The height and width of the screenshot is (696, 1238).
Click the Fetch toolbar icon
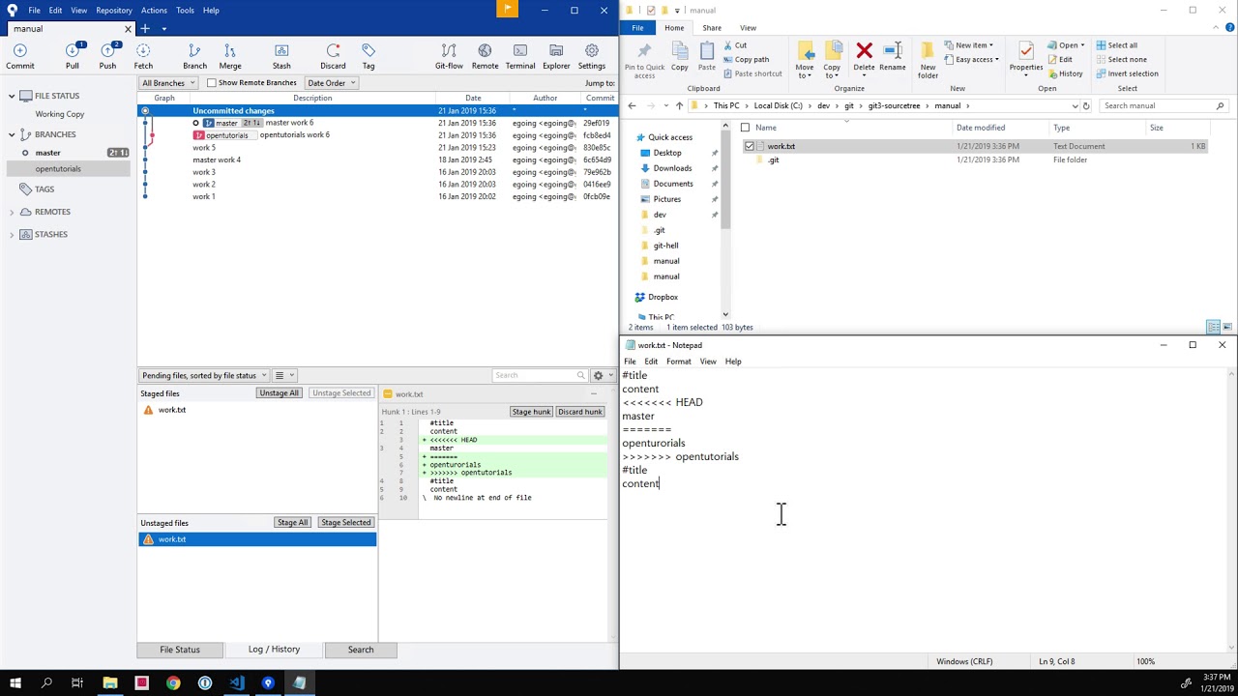[143, 56]
